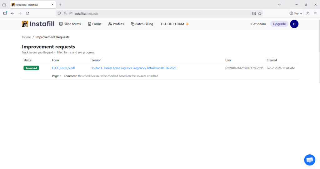Click Home in the breadcrumb
The image size is (320, 169).
[x=26, y=37]
